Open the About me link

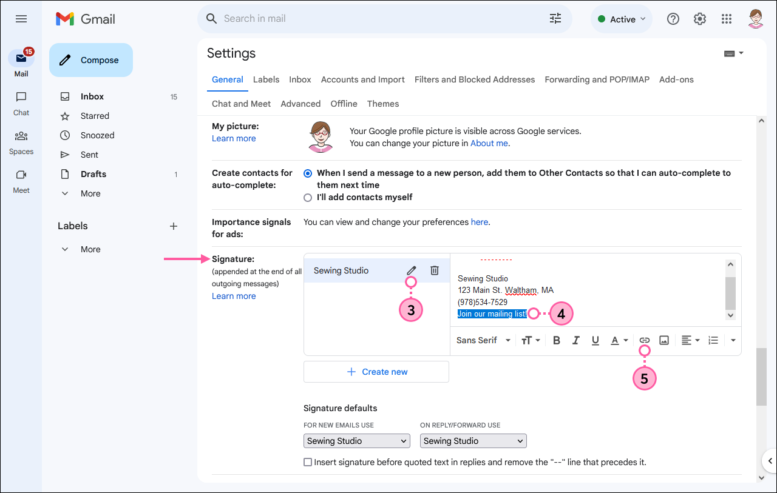point(489,144)
